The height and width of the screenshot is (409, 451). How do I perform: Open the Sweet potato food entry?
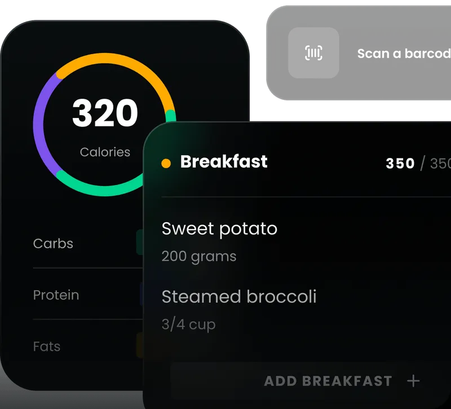pos(219,228)
